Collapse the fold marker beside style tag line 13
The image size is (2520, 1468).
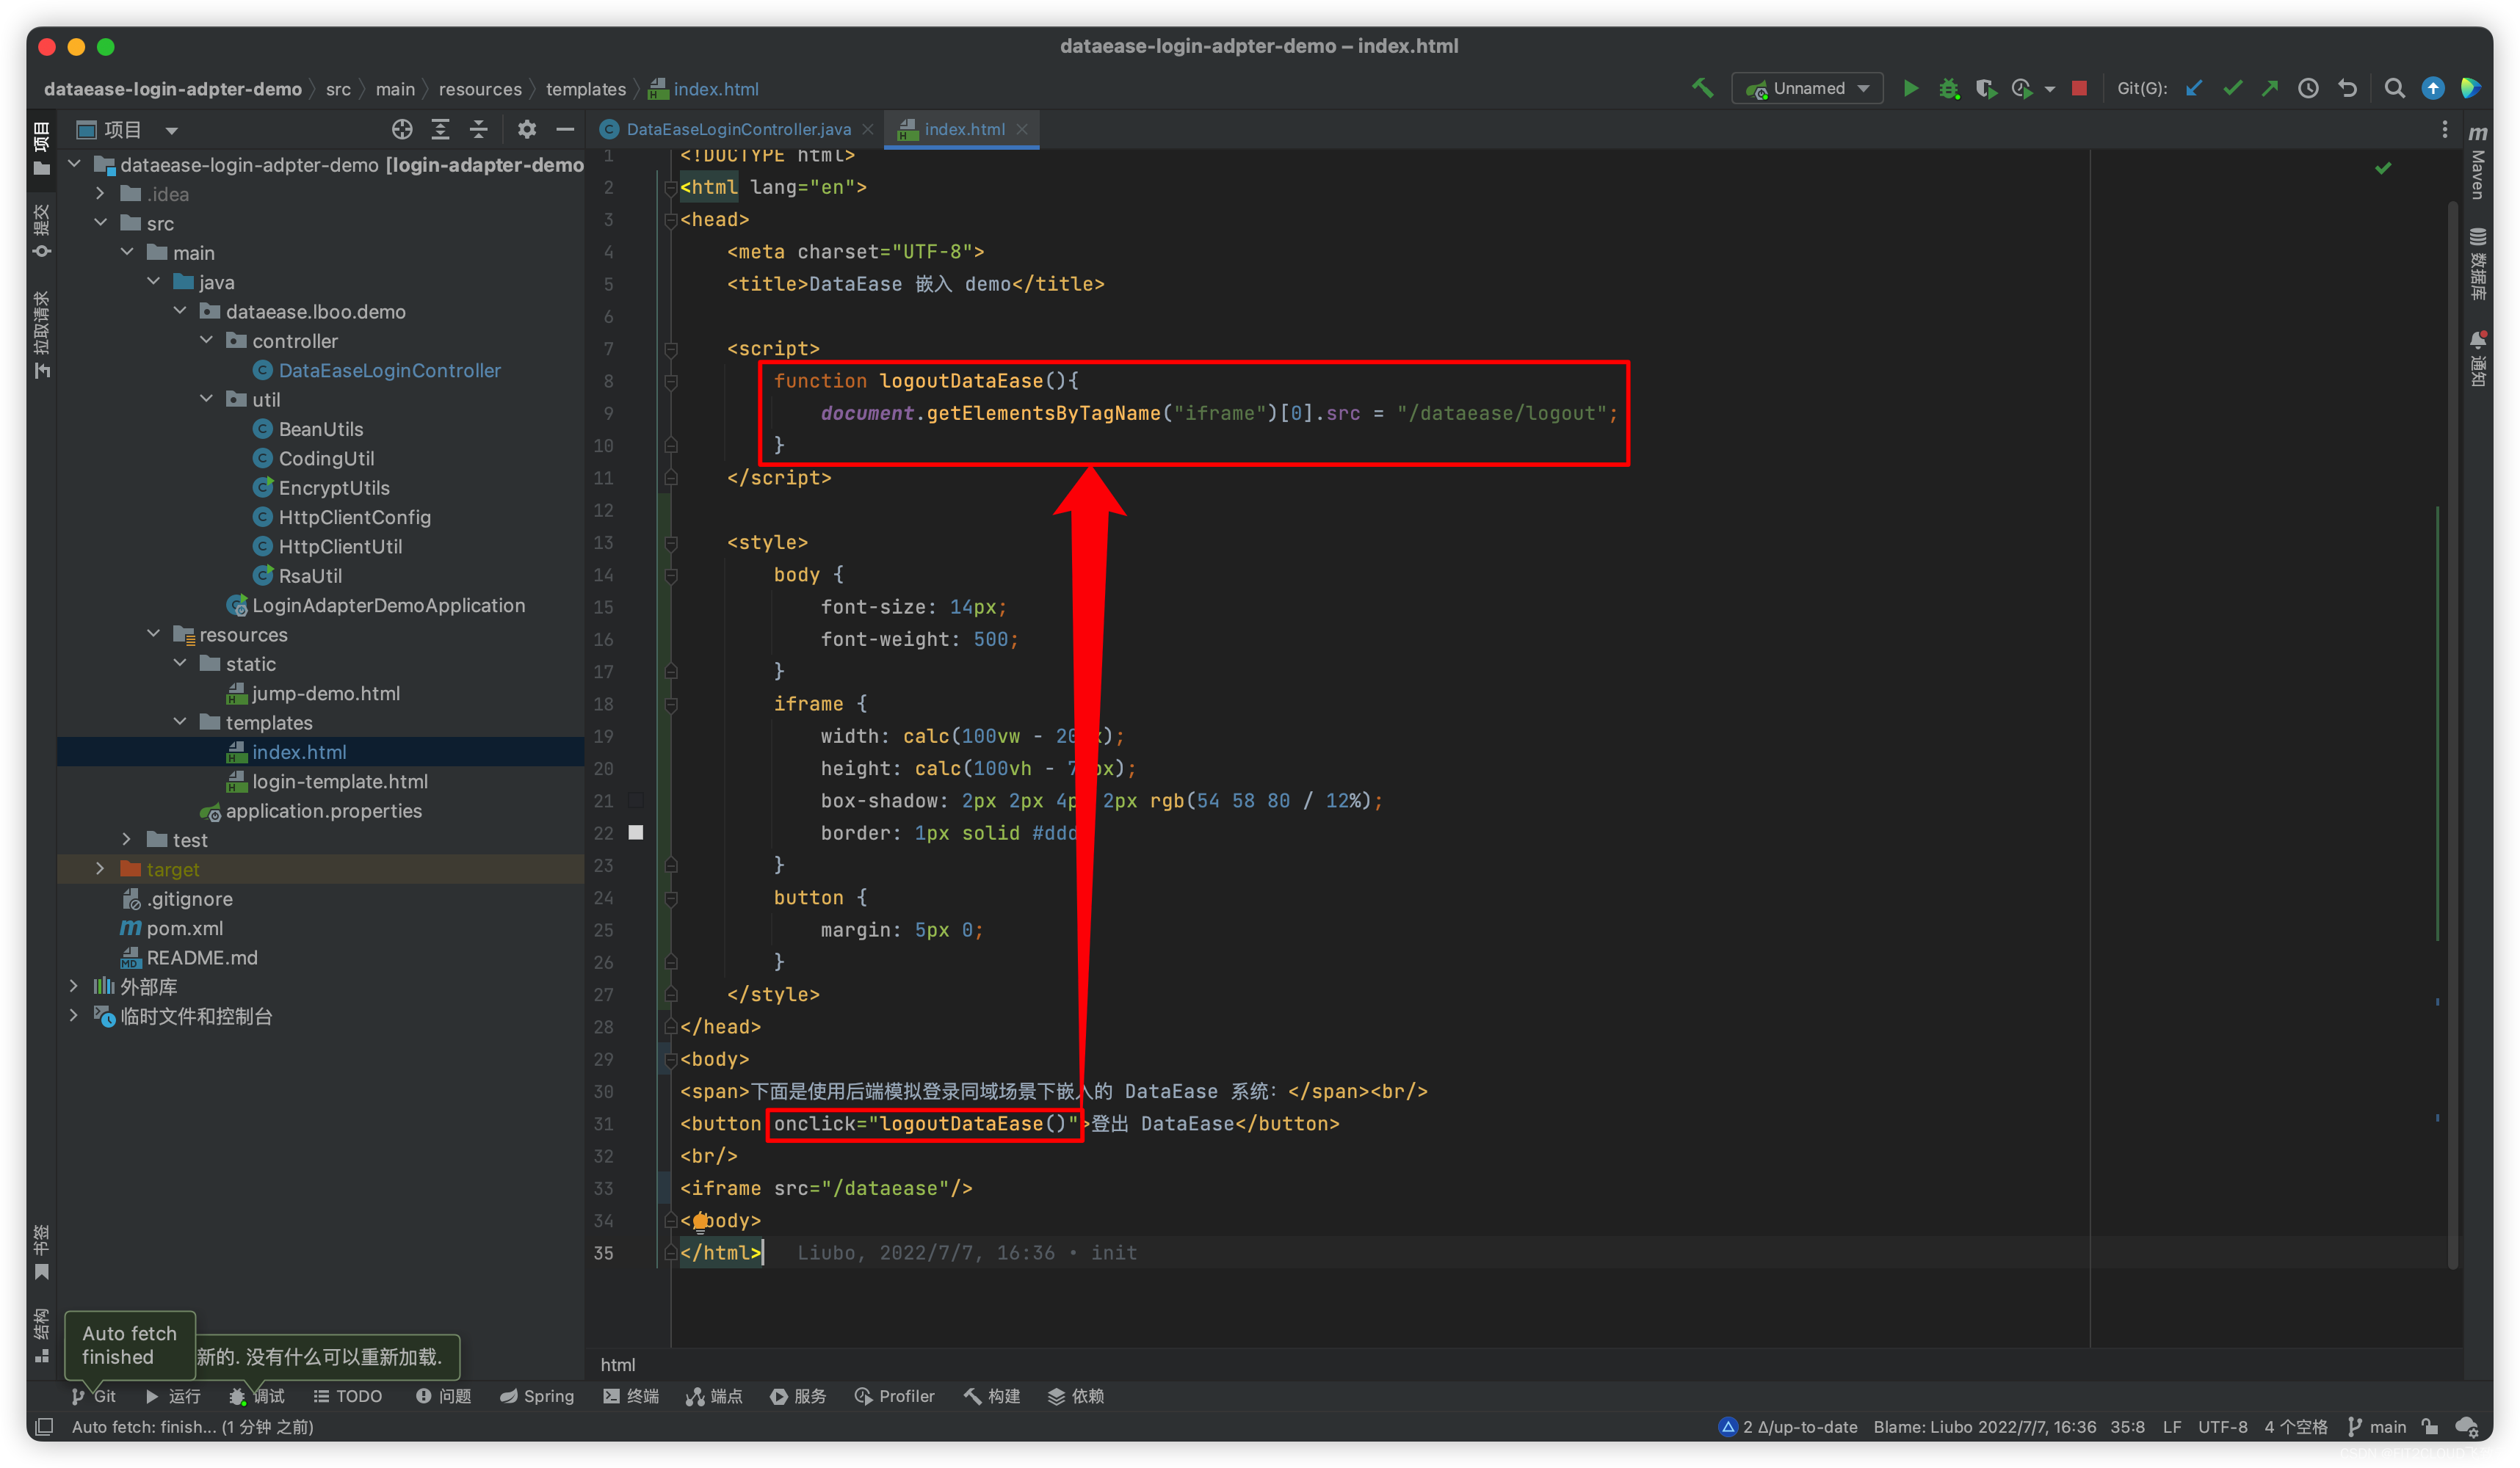click(671, 542)
